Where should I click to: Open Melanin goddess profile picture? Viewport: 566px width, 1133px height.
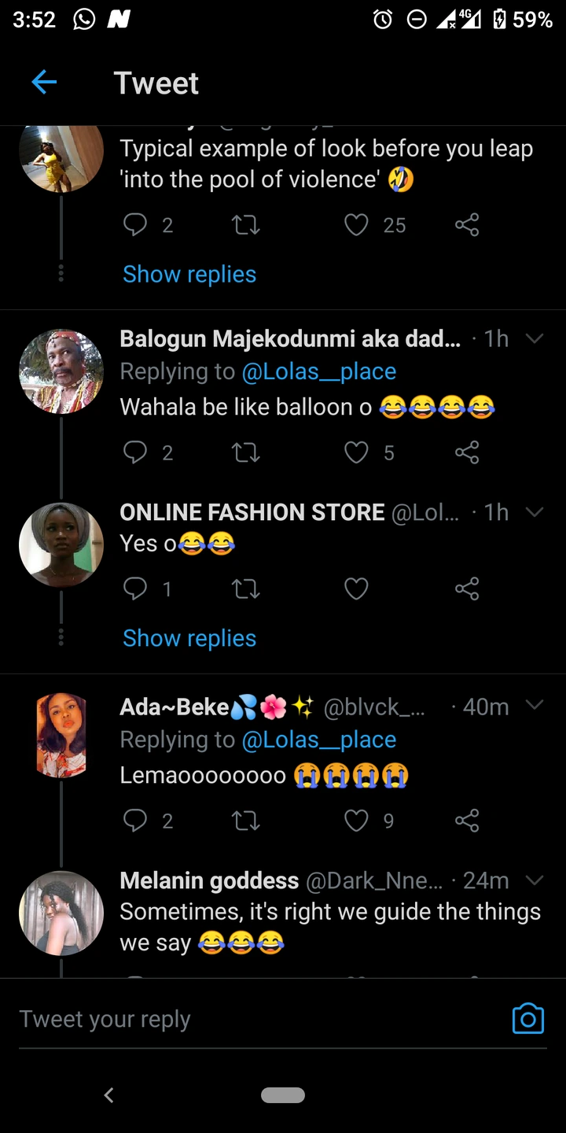point(61,913)
